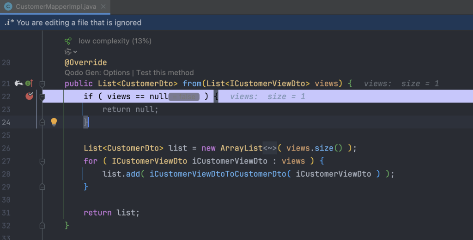The image size is (473, 240).
Task: Click the ArrayList constructor on line 26
Action: pos(241,148)
